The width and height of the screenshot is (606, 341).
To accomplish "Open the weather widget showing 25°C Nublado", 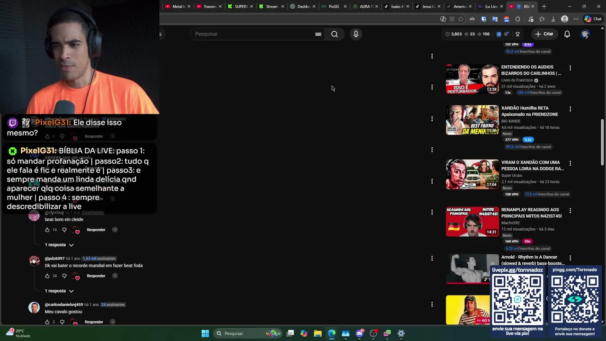I will pyautogui.click(x=19, y=333).
